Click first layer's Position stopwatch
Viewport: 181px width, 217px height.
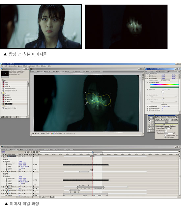tap(7, 165)
